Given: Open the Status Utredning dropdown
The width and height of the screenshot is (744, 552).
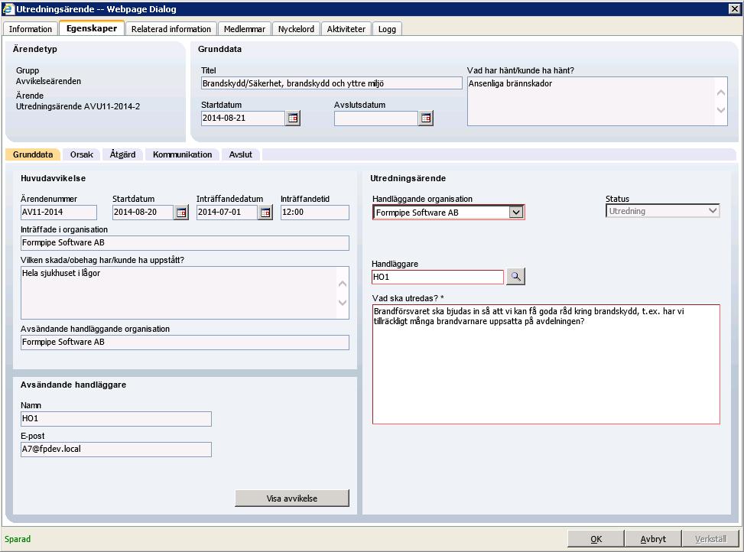Looking at the screenshot, I should [662, 211].
